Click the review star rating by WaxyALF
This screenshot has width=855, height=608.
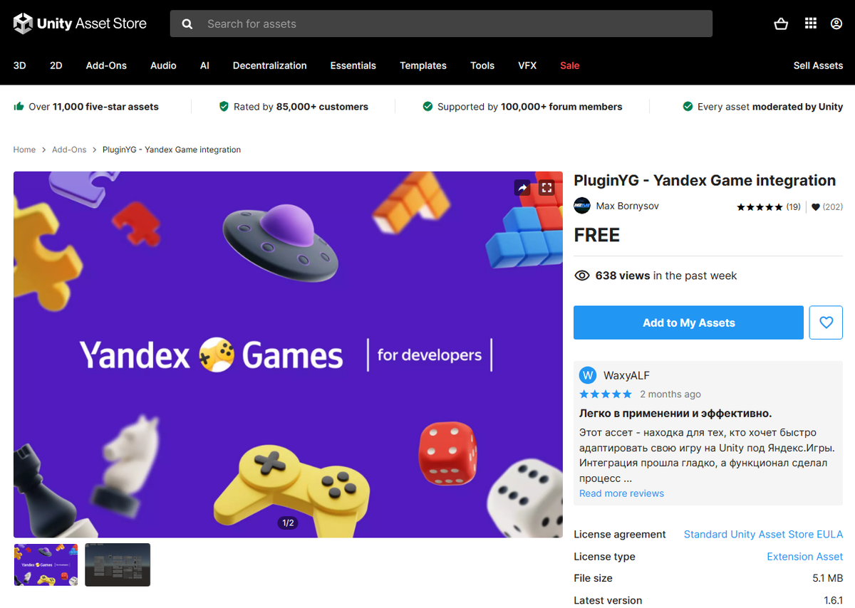606,394
